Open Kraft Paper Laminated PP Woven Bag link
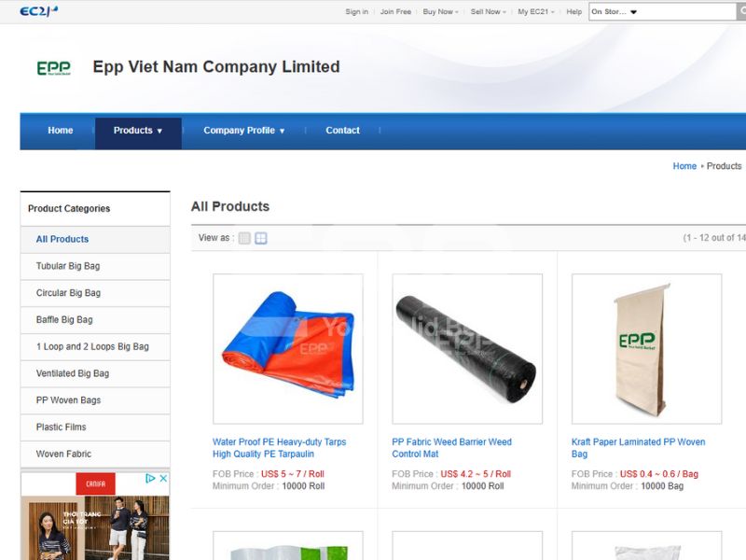 coord(638,448)
